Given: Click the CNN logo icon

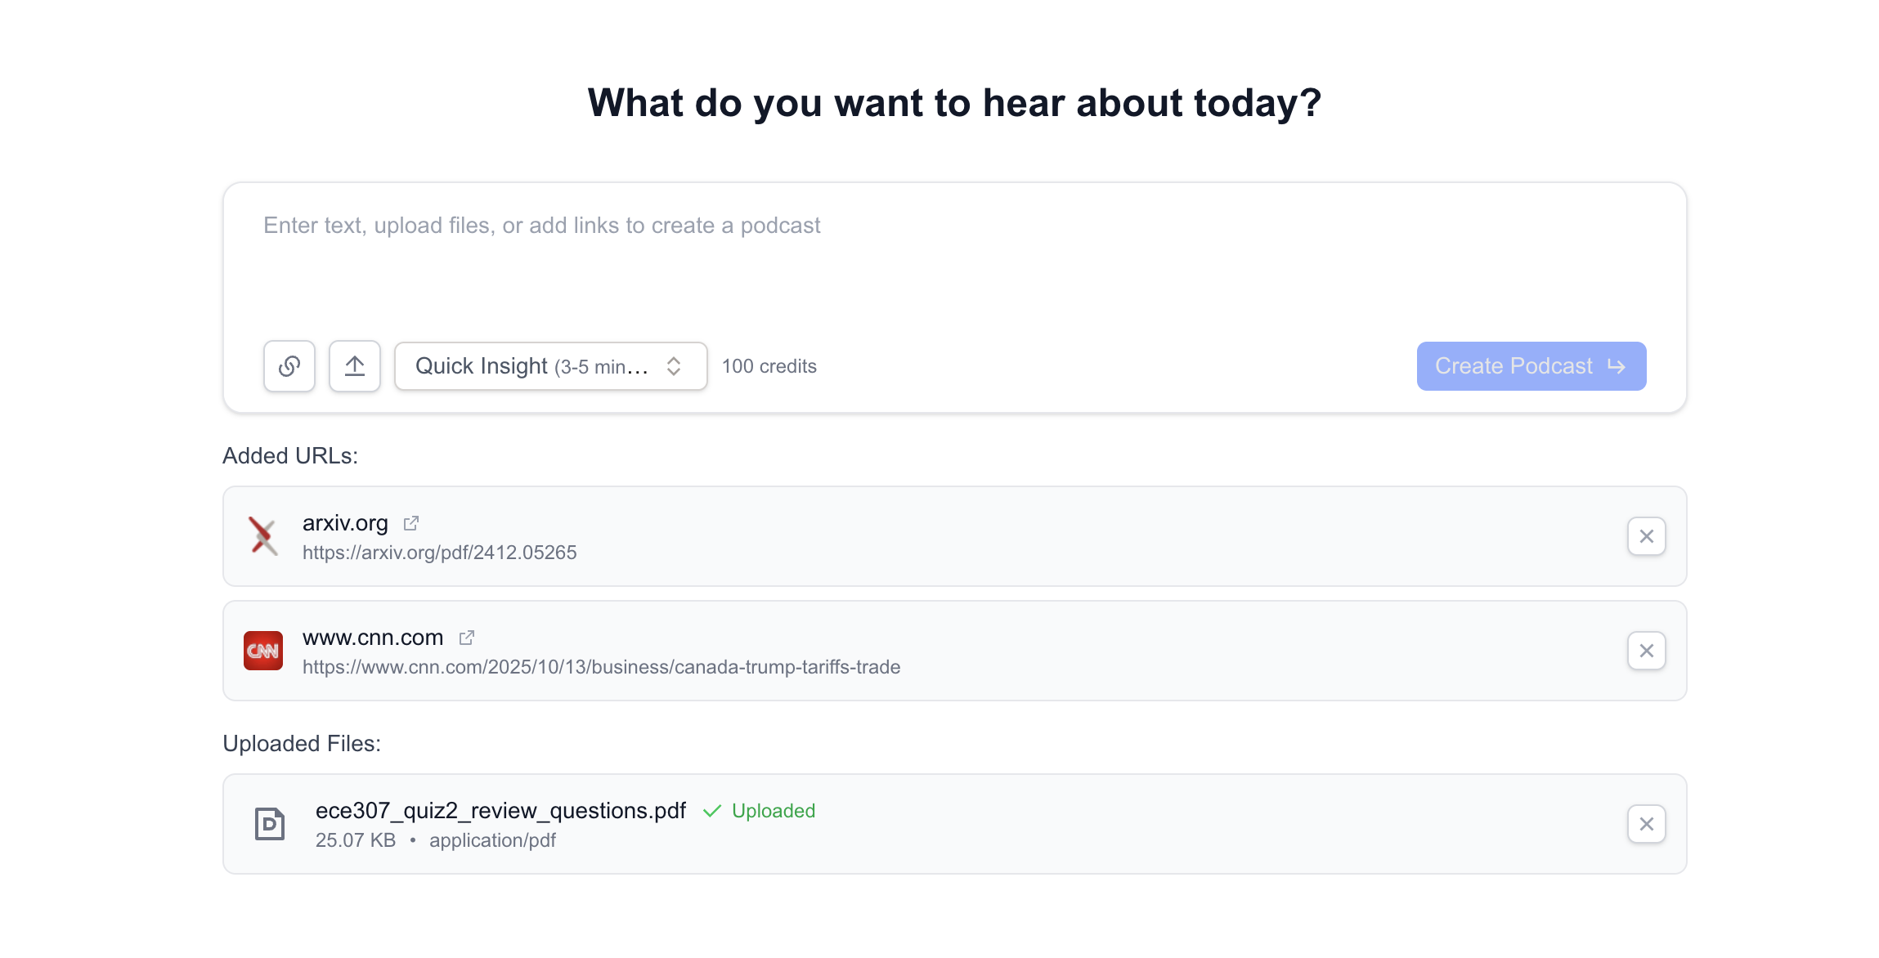Looking at the screenshot, I should [x=263, y=651].
